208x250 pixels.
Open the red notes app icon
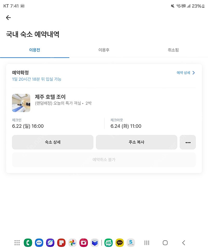coord(61,243)
